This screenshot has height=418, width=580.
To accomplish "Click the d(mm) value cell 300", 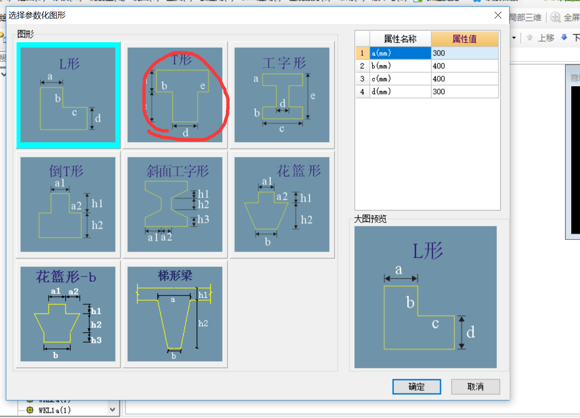I will click(x=465, y=92).
